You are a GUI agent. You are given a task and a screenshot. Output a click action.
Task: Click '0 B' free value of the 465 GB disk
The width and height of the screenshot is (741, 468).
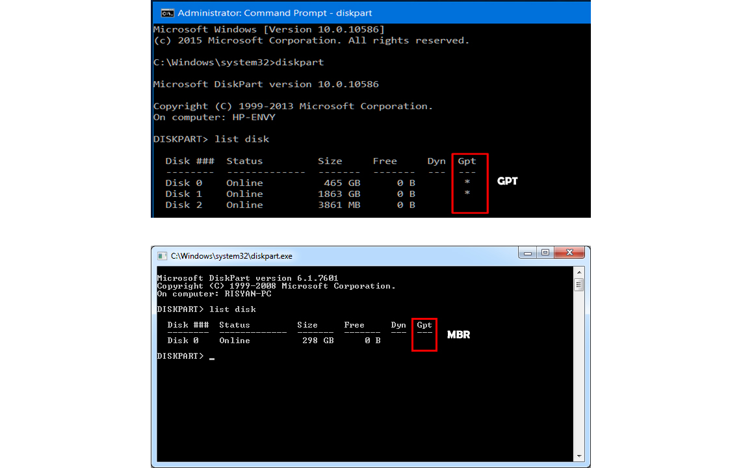pos(406,183)
